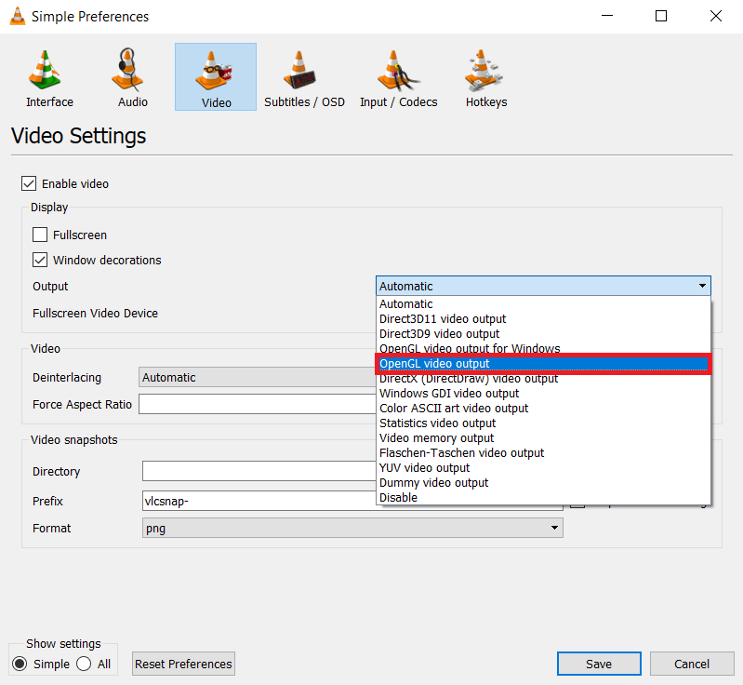Choose Video memory output option
The height and width of the screenshot is (685, 743).
(x=543, y=437)
